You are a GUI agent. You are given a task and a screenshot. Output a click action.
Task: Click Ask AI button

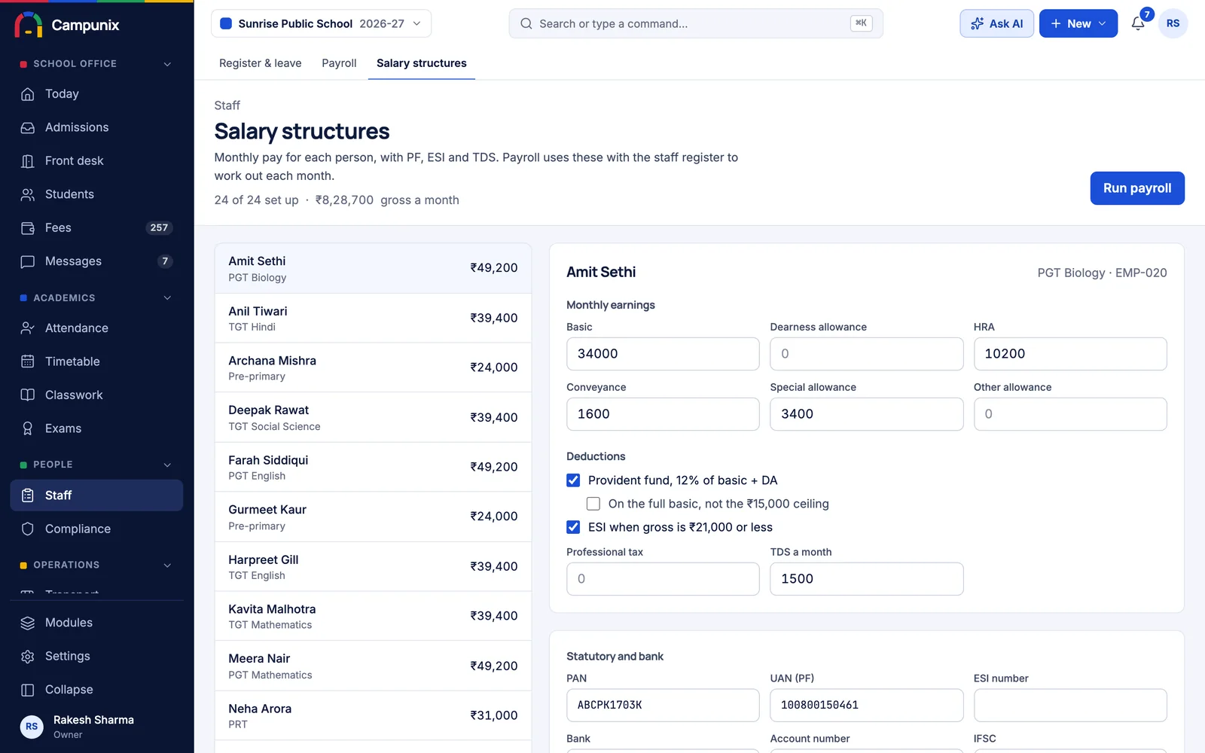(996, 23)
